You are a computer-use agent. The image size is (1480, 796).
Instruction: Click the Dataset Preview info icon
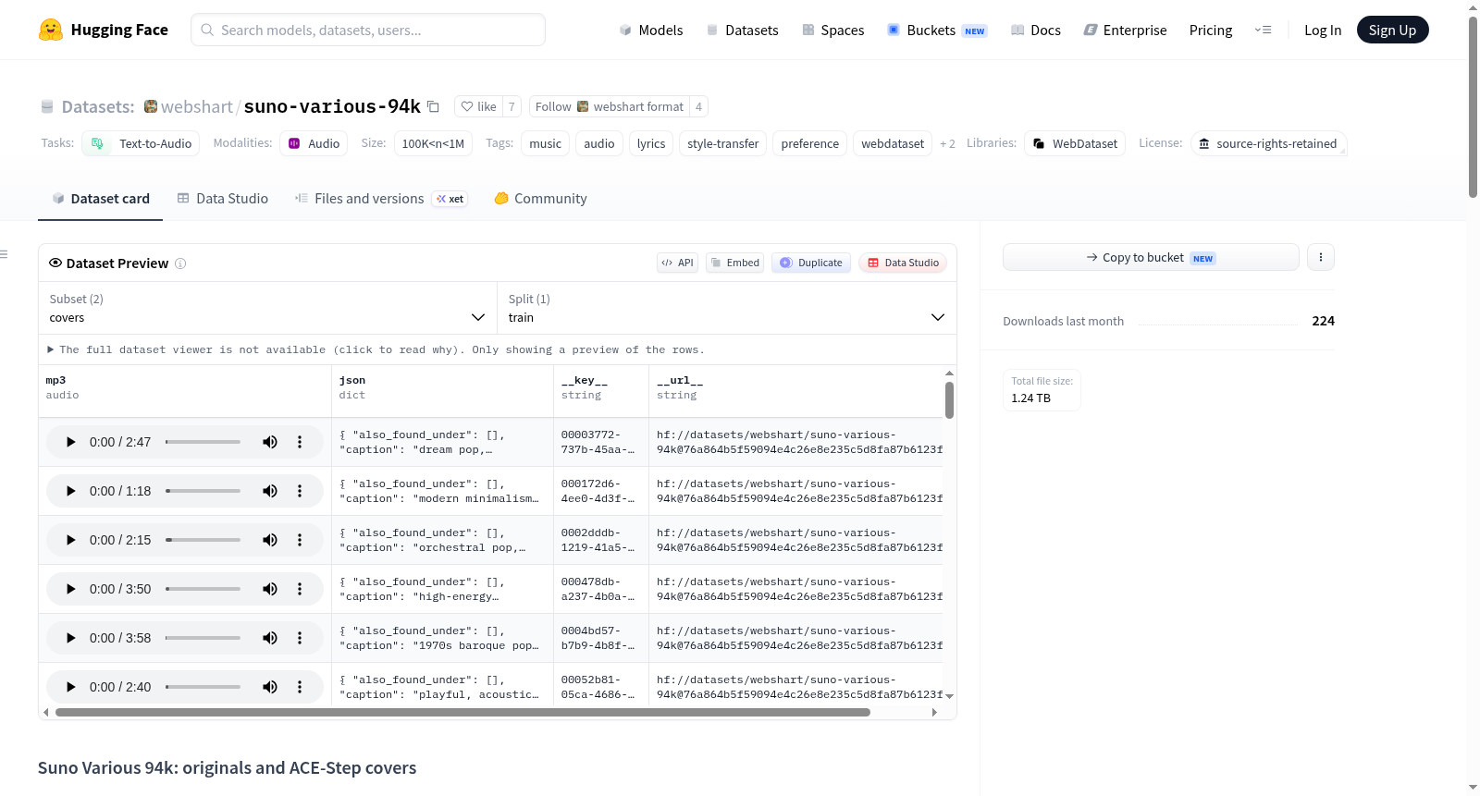point(180,263)
